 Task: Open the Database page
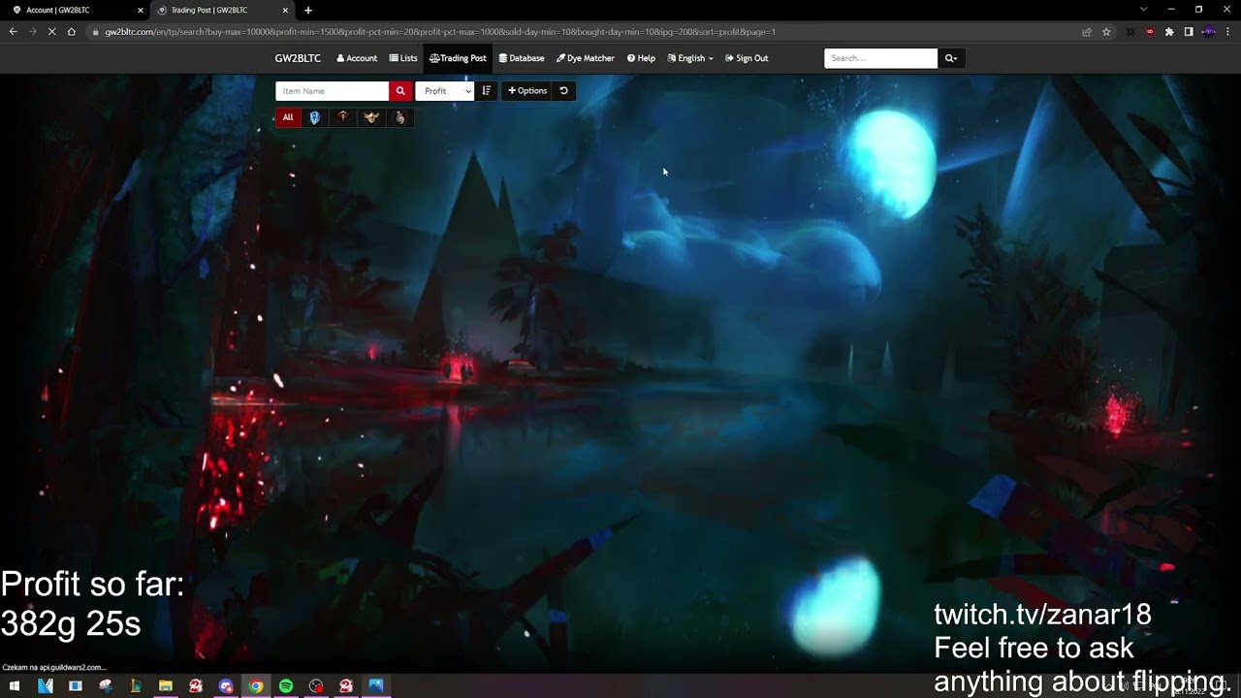click(522, 58)
